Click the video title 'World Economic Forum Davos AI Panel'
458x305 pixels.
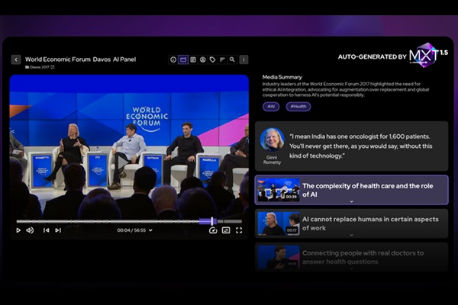[81, 59]
